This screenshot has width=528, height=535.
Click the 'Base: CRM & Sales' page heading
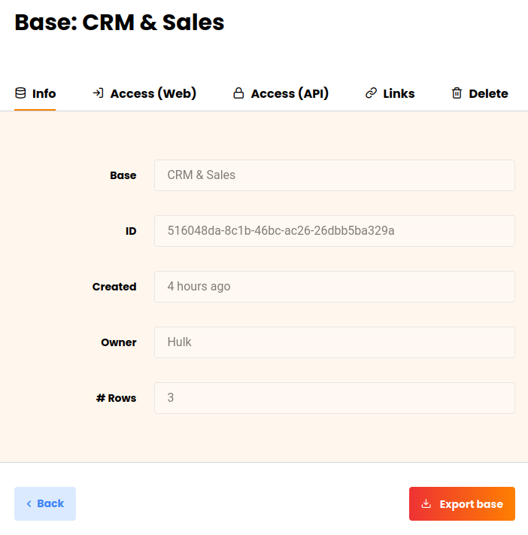[x=120, y=23]
